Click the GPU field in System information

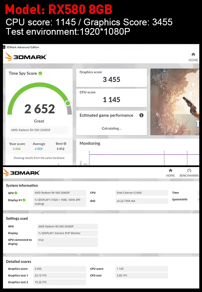[60, 193]
